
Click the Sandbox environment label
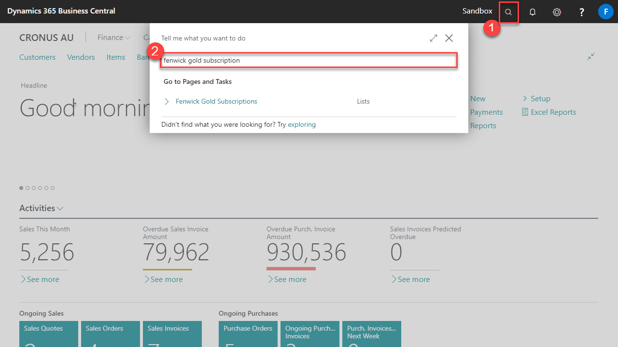[x=478, y=11]
